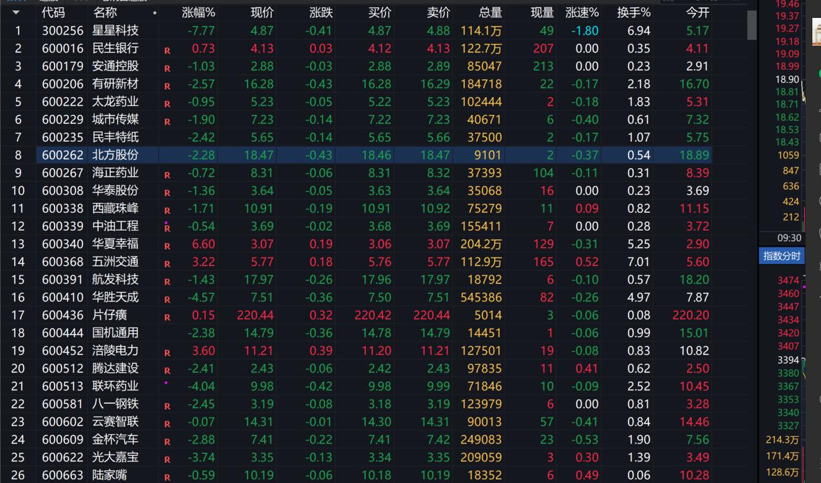Select the stock name 西藏珠峰
The width and height of the screenshot is (821, 483).
coord(115,208)
